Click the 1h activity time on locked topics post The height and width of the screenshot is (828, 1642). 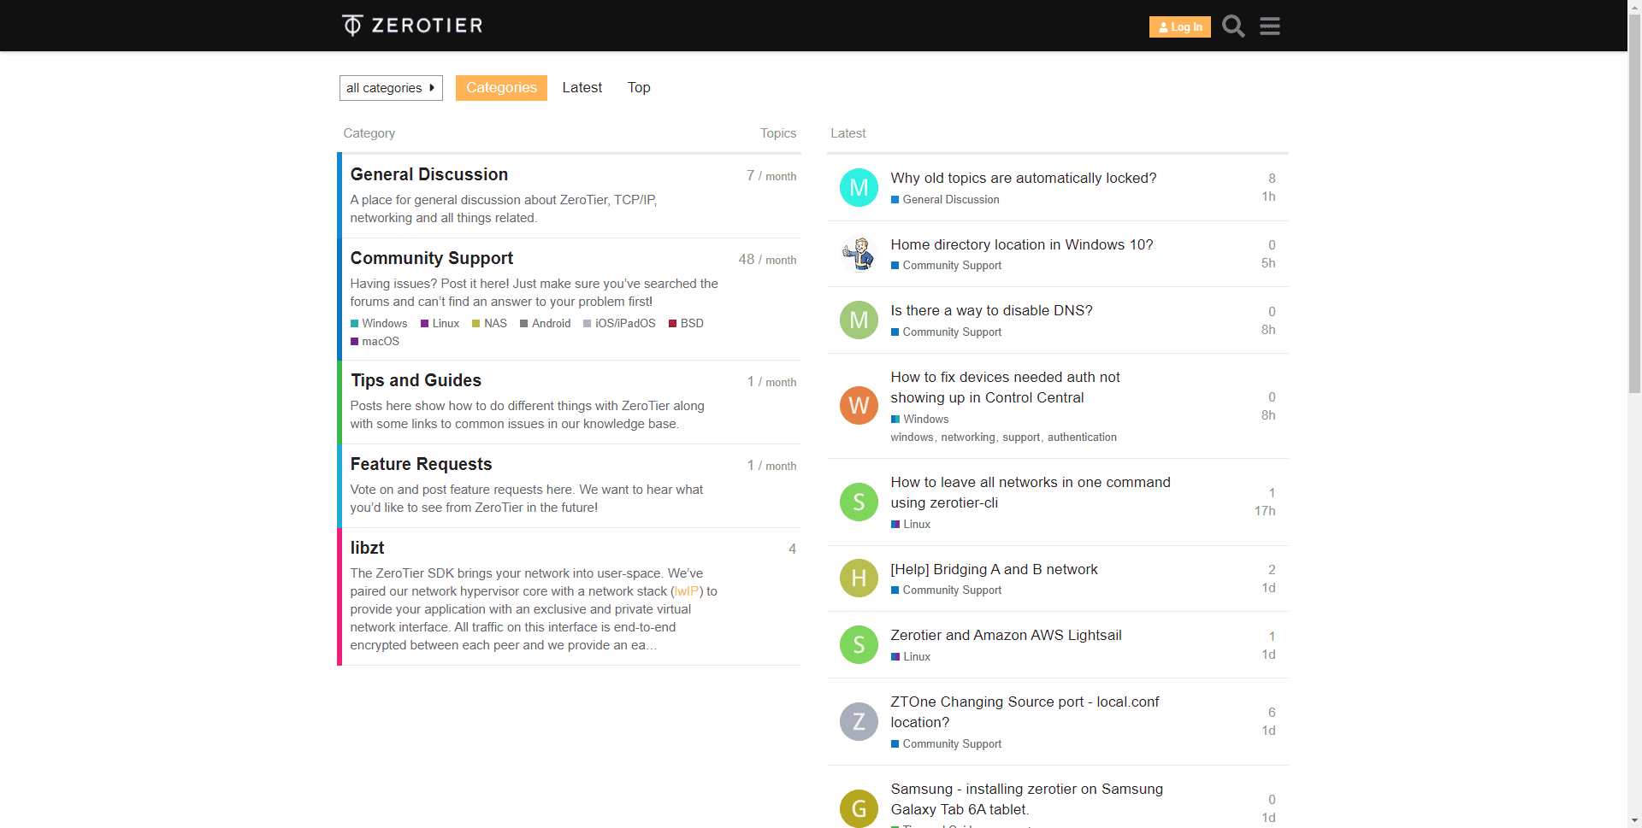1268,197
